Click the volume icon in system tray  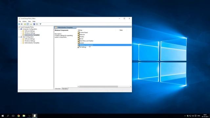tap(193, 116)
